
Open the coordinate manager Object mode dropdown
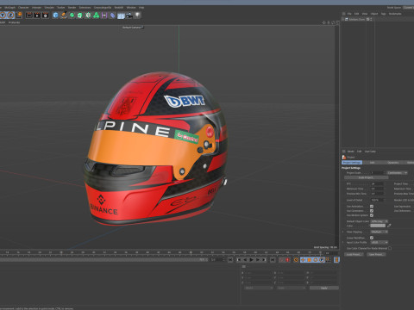pos(259,288)
